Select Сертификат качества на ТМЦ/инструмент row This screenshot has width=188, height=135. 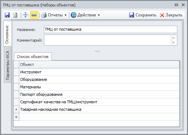pos(99,102)
